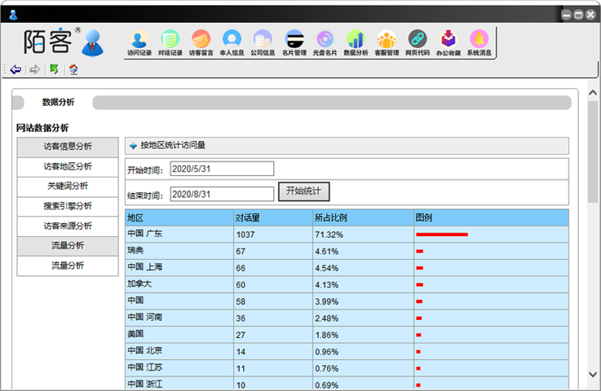Open 搜索引擎分析 from the sidebar
Screen dimensions: 601x391
click(68, 206)
